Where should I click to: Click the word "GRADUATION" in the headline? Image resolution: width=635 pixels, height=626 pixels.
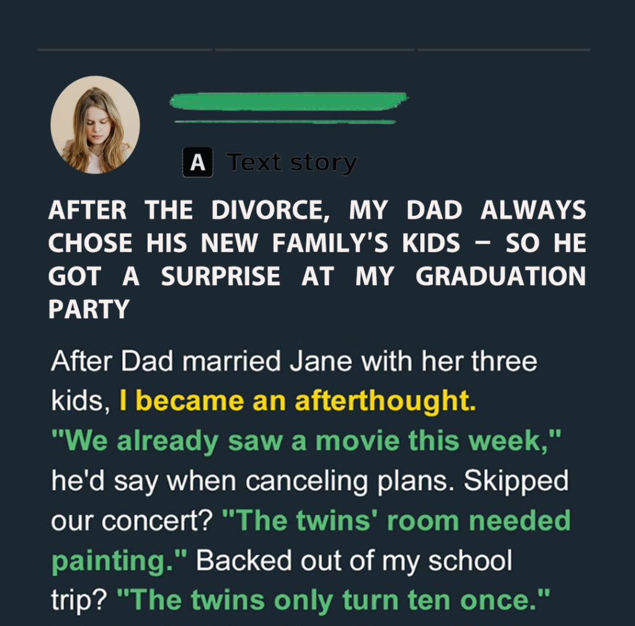pos(501,276)
